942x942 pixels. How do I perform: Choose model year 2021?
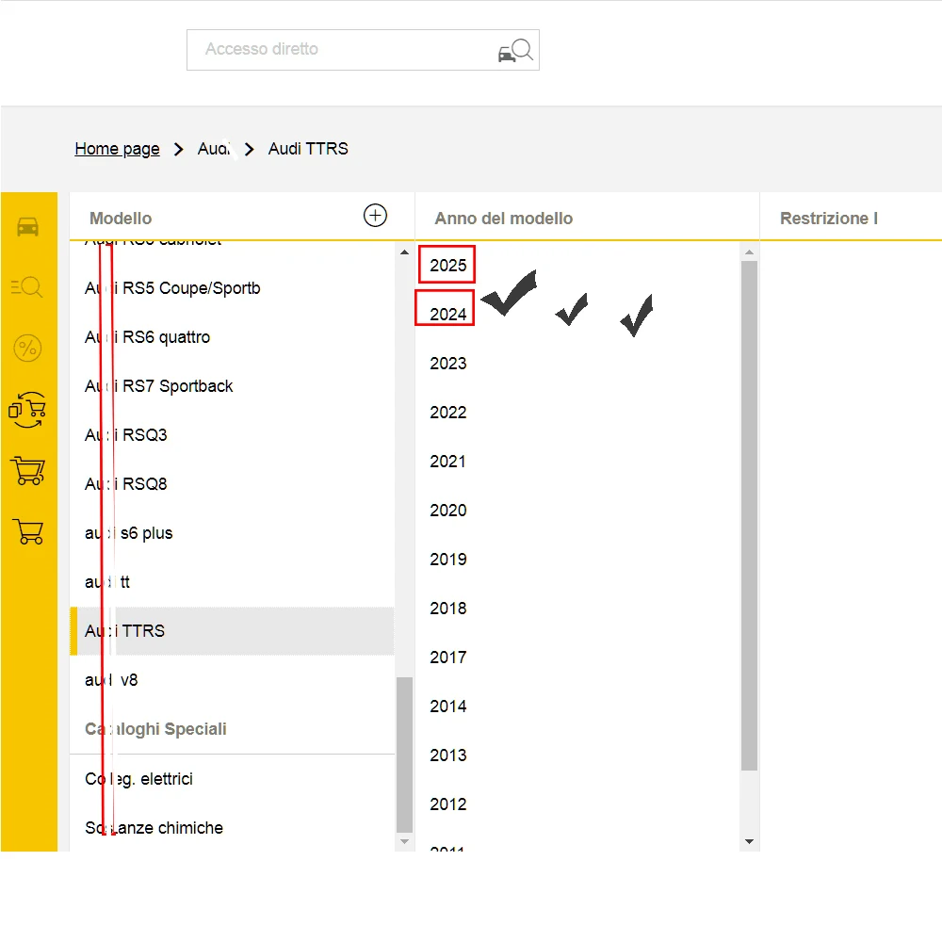(448, 462)
